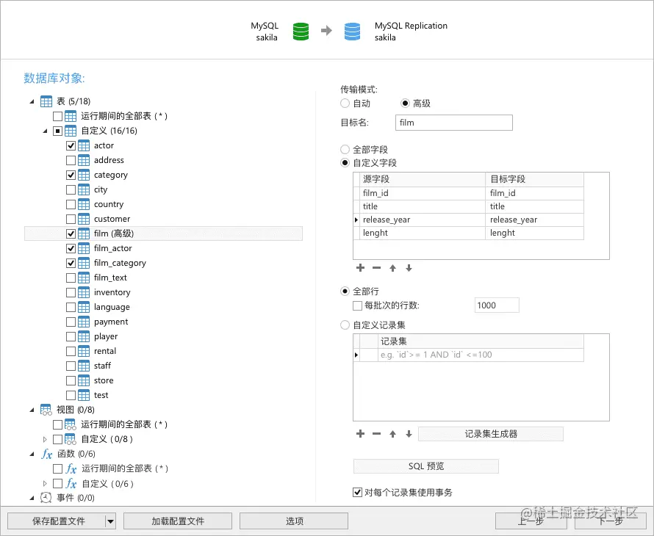Image resolution: width=654 pixels, height=536 pixels.
Task: Click the green MySQL sakila source database icon
Action: click(300, 32)
